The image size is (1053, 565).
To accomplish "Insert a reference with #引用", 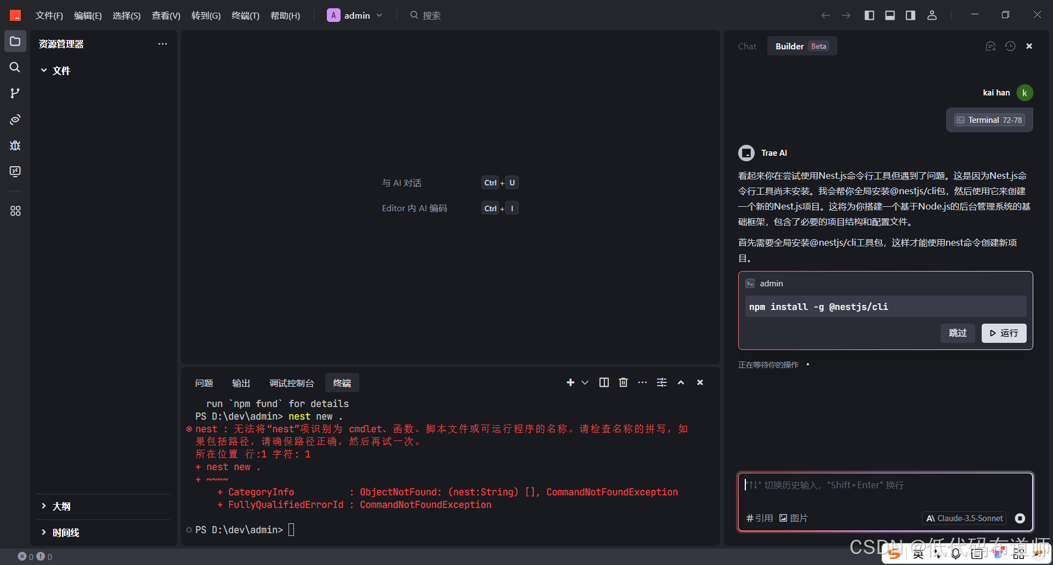I will pyautogui.click(x=760, y=518).
